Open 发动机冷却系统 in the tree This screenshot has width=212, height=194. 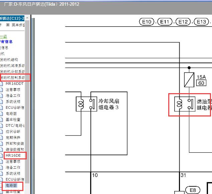[12, 72]
